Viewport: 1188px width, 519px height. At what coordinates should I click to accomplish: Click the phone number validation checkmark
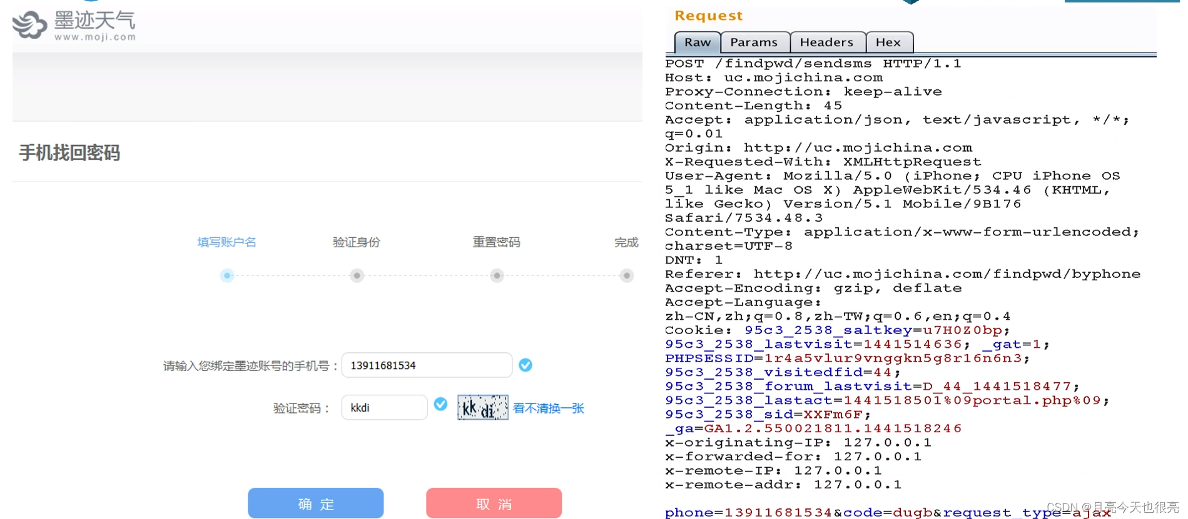525,365
